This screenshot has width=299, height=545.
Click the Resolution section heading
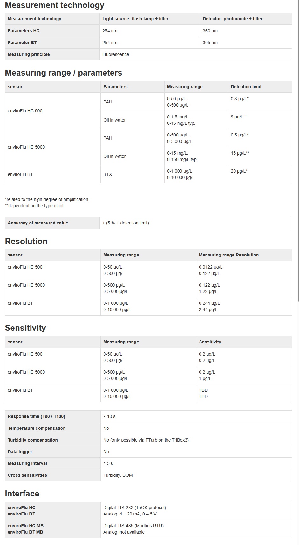(x=26, y=241)
